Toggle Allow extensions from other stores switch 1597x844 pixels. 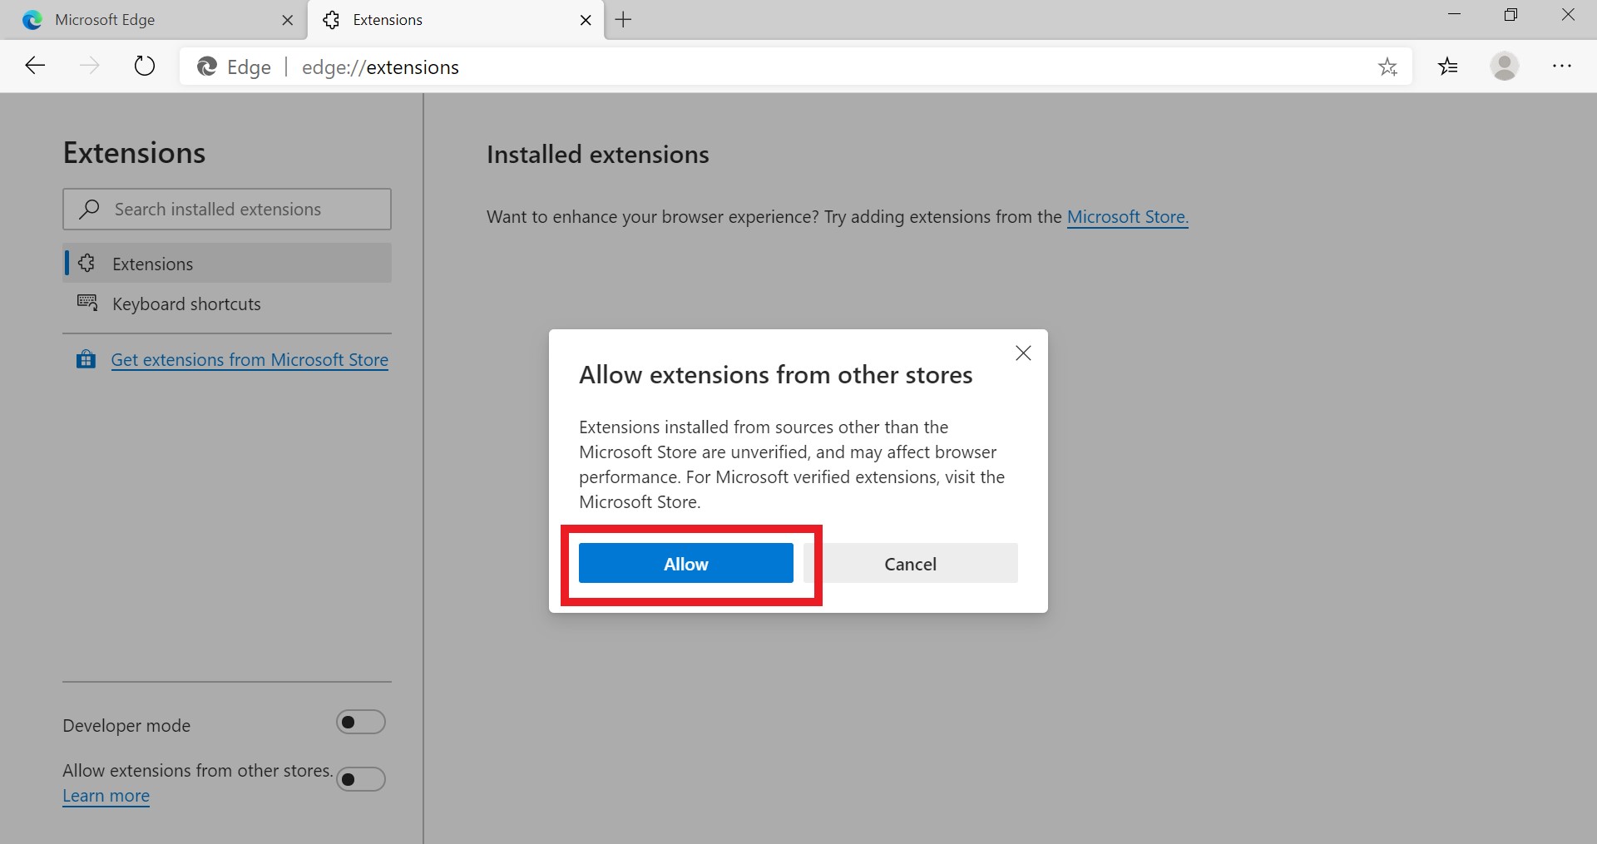[360, 779]
